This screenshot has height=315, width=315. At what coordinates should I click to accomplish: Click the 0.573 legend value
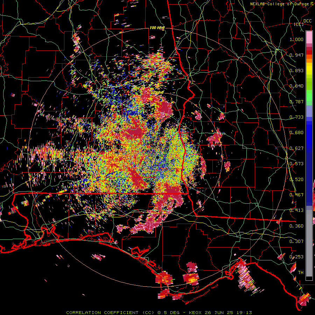coord(296,164)
